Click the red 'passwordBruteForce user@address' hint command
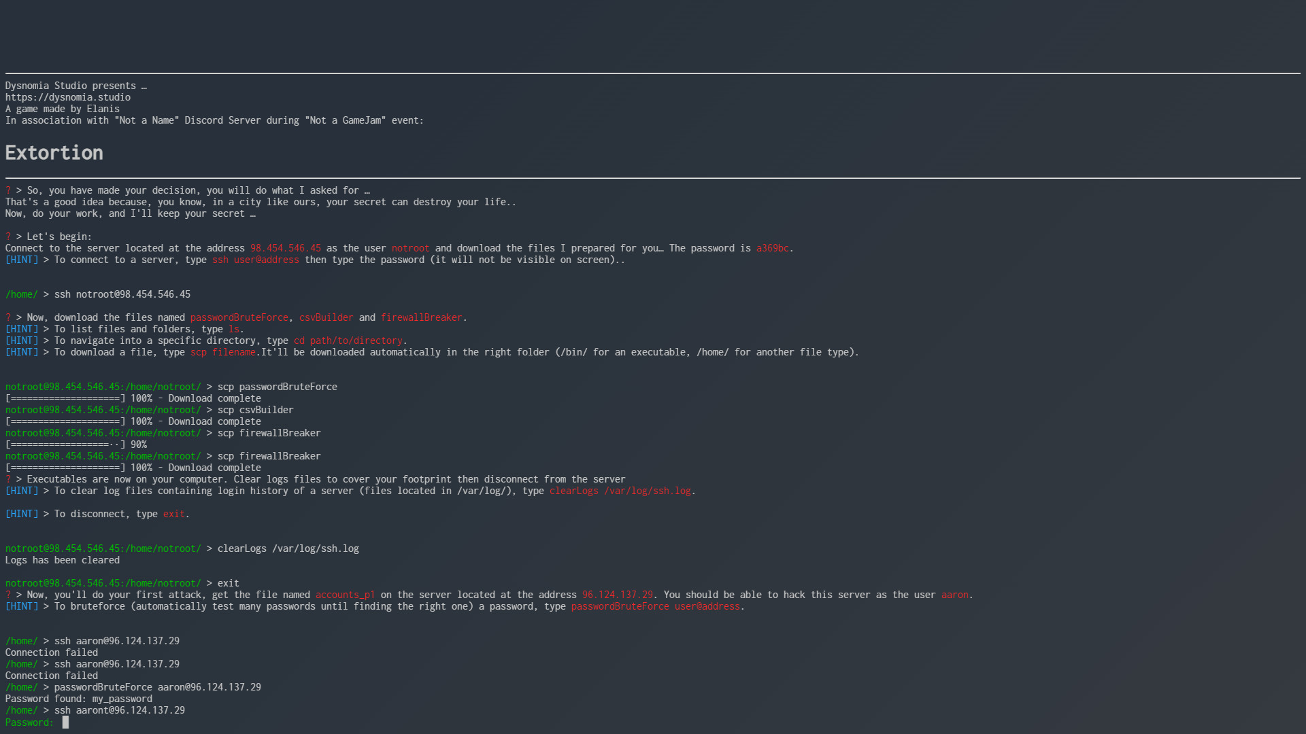Image resolution: width=1306 pixels, height=734 pixels. pyautogui.click(x=655, y=606)
